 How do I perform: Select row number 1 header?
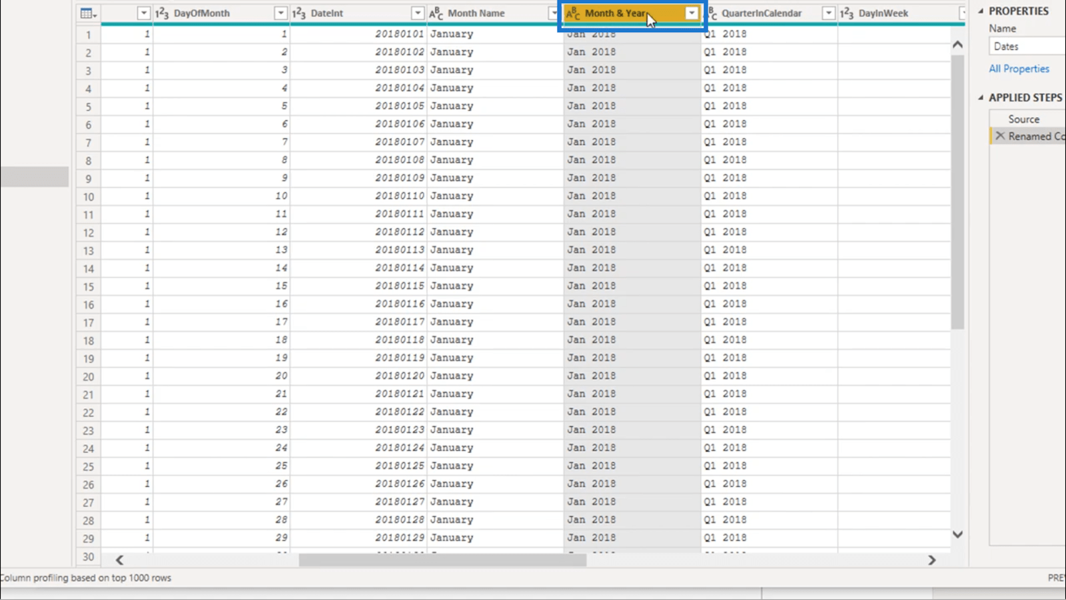coord(88,34)
